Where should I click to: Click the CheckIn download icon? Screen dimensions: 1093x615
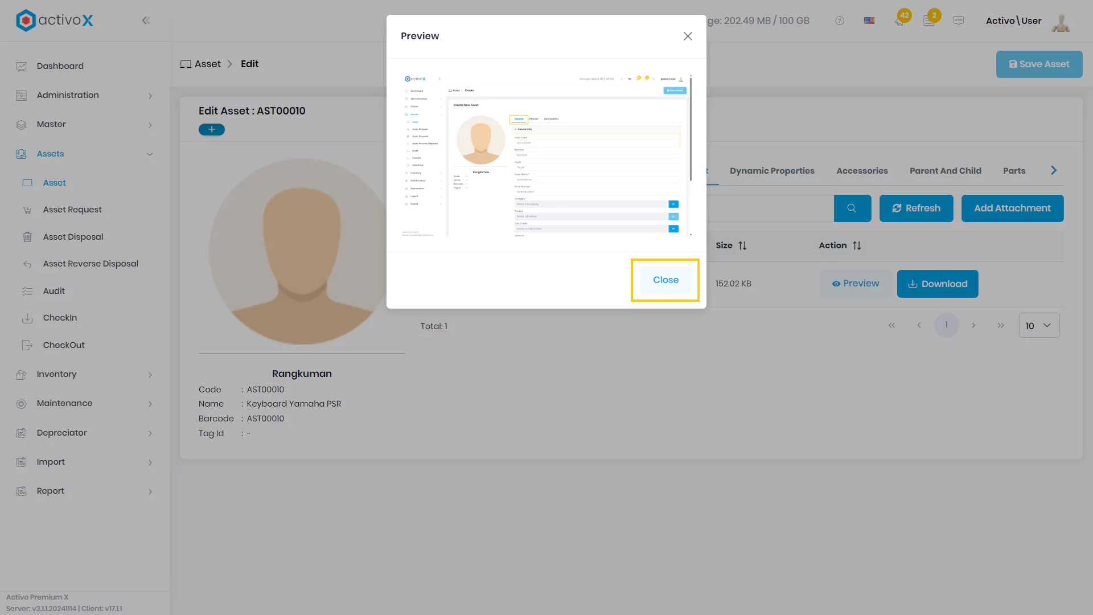click(27, 318)
